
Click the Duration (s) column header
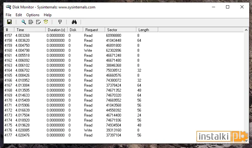[x=56, y=30]
